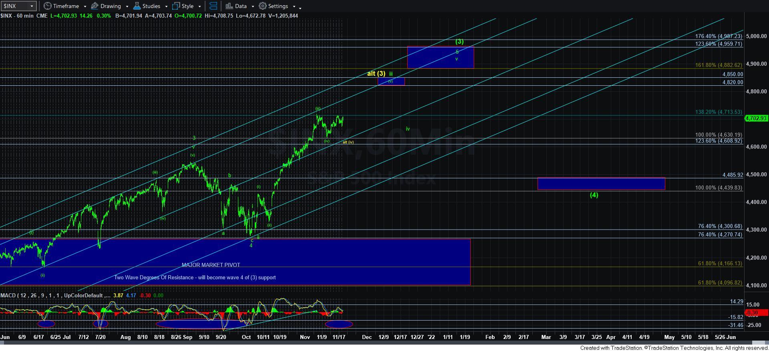Select the 'Two Wave Degrees Of Resistance' annotation
This screenshot has height=351, width=769.
coord(195,277)
